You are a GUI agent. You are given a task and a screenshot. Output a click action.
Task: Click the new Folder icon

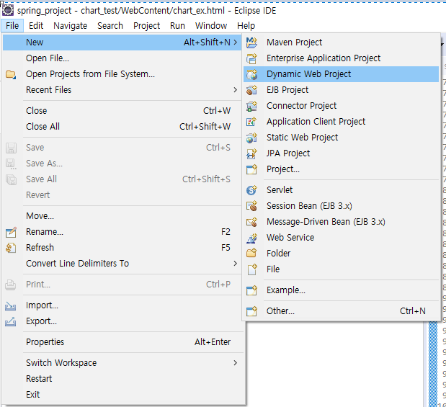coord(251,254)
